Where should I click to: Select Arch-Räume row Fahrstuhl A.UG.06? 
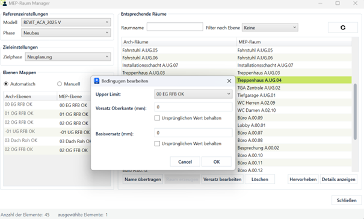[x=179, y=58]
